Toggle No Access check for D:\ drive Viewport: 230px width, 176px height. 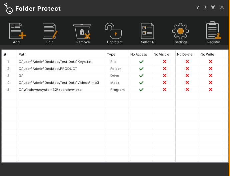tap(141, 76)
